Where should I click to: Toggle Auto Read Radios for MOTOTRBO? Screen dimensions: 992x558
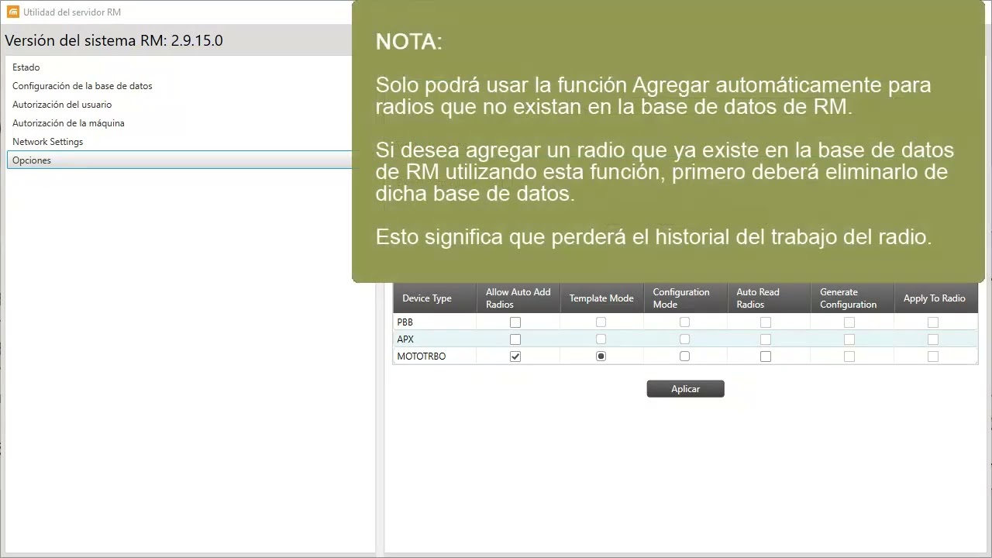tap(766, 356)
